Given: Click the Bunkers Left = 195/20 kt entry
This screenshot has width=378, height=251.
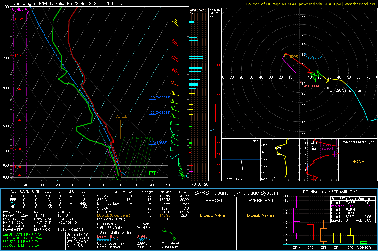Looking at the screenshot, I should coord(124,240).
